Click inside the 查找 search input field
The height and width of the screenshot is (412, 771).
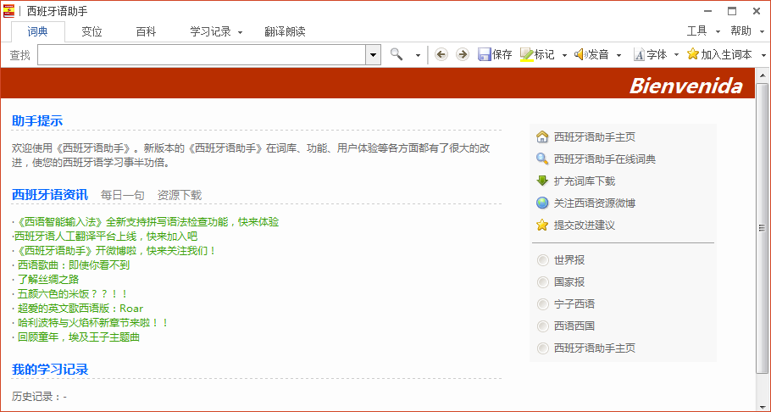pyautogui.click(x=202, y=54)
